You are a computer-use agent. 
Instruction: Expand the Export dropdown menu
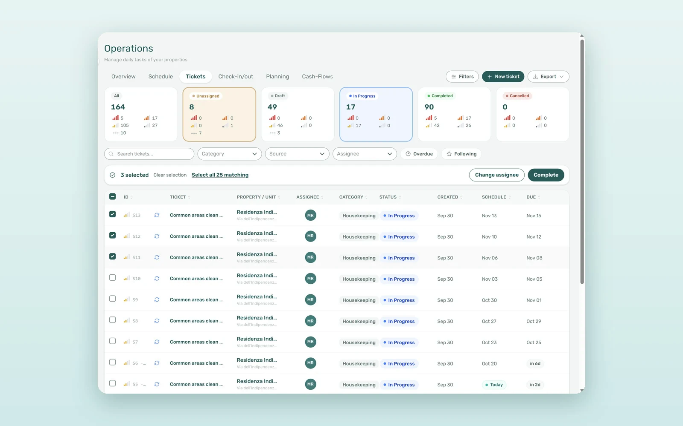pos(549,77)
